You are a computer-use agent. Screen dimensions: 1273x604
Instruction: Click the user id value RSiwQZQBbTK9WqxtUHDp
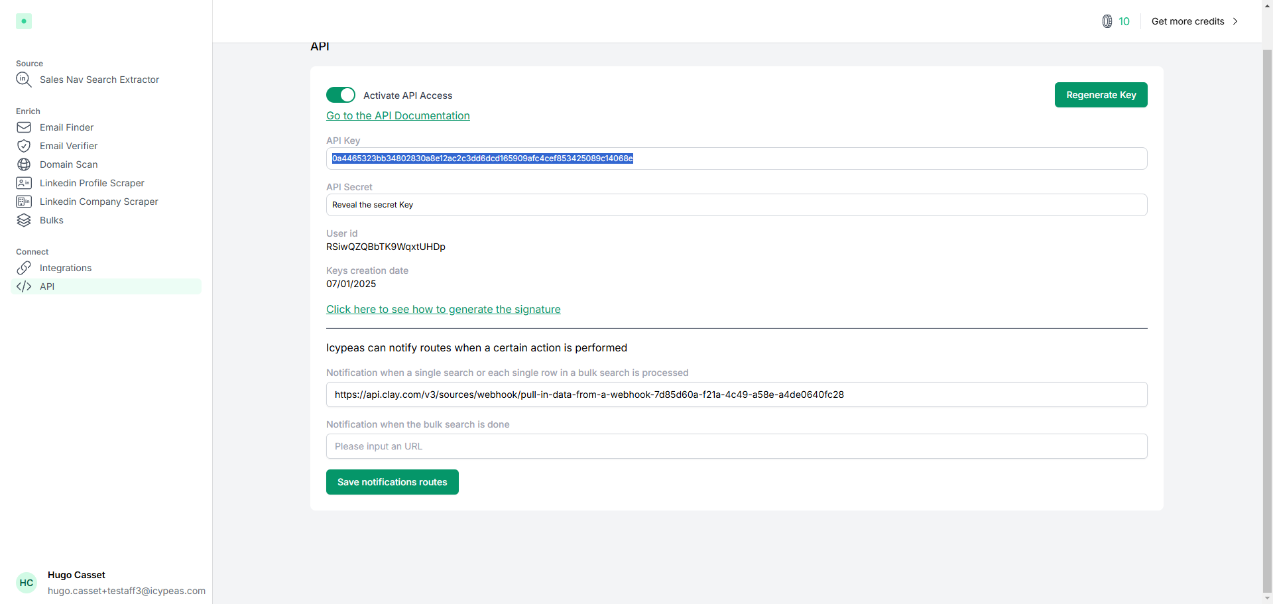click(386, 247)
